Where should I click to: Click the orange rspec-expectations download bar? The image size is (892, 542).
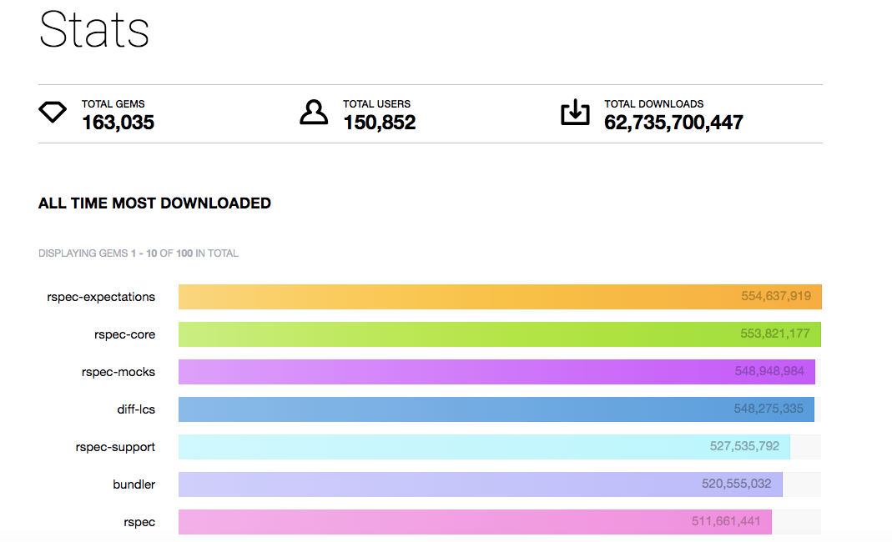pos(500,297)
